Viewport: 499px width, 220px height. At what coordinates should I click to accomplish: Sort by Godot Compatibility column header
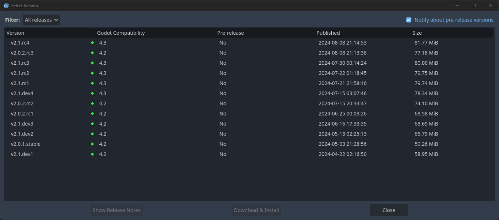(155, 33)
